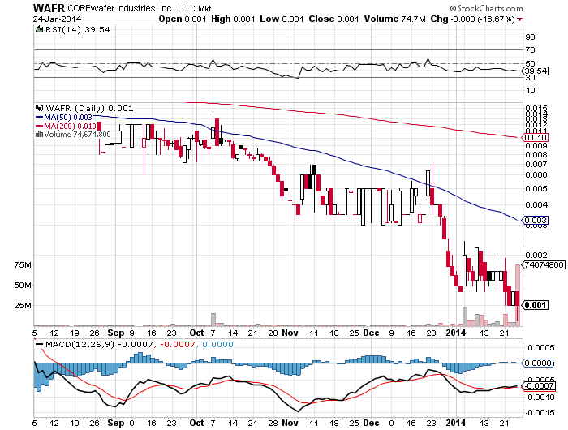Click the 75M volume axis label
The width and height of the screenshot is (568, 430).
pos(23,264)
